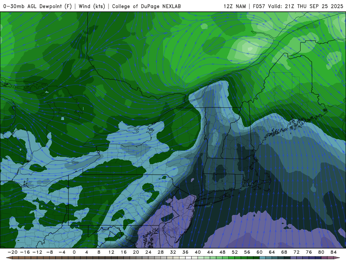Click the 16 label on the dewpoint legend

pos(124,252)
